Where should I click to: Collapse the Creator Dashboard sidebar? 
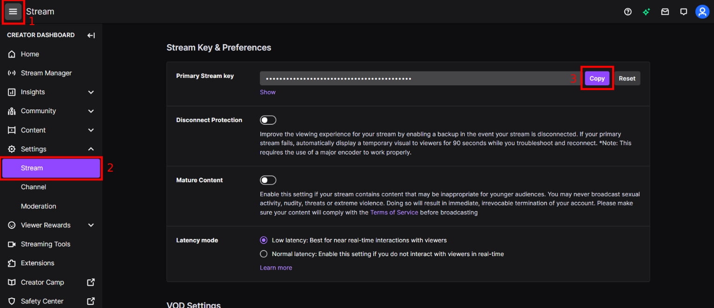coord(91,35)
